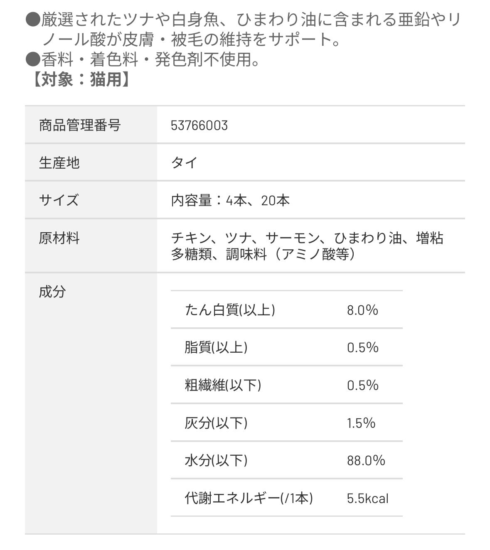Click the 5.5kcal energy value
The height and width of the screenshot is (550, 490).
[367, 498]
